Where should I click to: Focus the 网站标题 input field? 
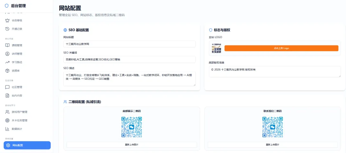click(129, 44)
